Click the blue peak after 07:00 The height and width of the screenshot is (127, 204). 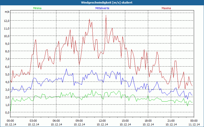pos(66,69)
